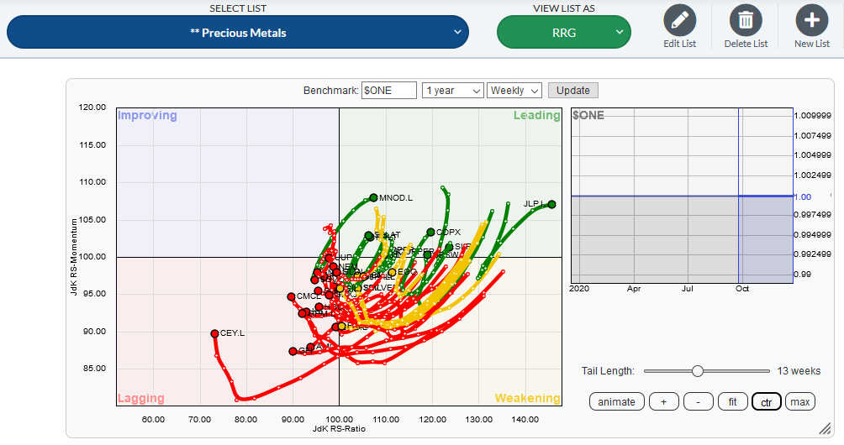Image resolution: width=844 pixels, height=445 pixels.
Task: Zoom out with the minus button
Action: [698, 401]
